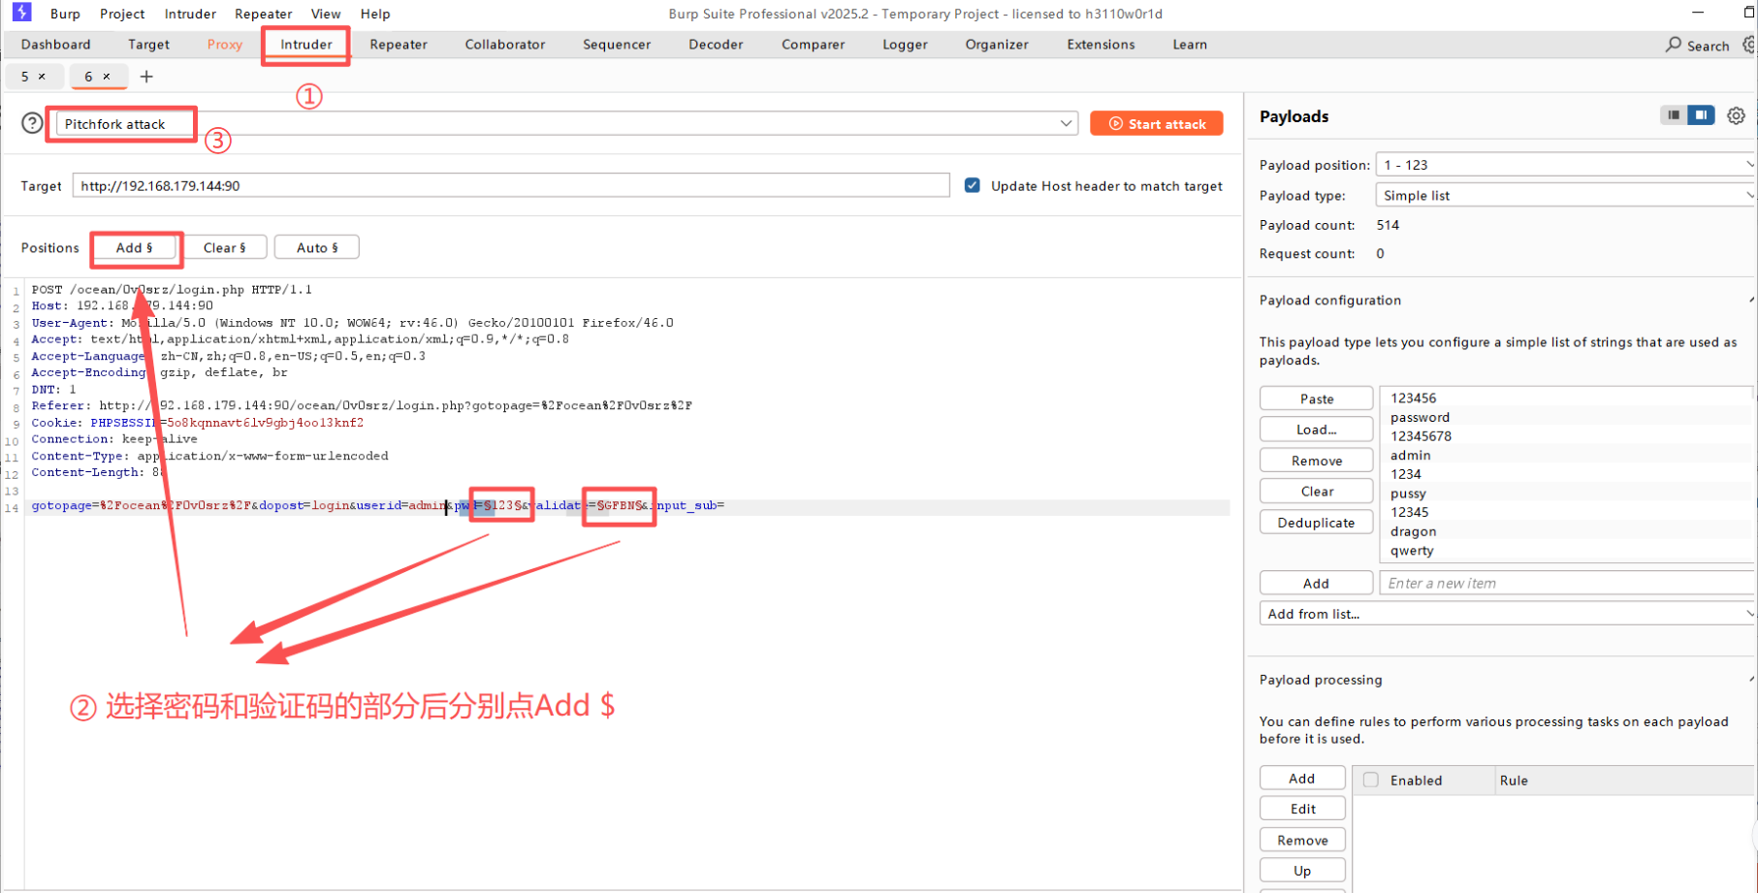The image size is (1758, 893).
Task: Switch to the Organizer tab
Action: click(997, 45)
